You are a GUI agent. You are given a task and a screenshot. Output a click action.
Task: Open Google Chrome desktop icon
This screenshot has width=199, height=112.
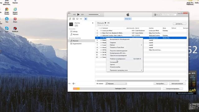point(7,11)
